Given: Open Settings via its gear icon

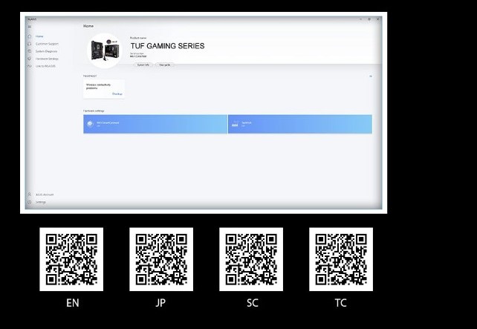Looking at the screenshot, I should tap(30, 202).
